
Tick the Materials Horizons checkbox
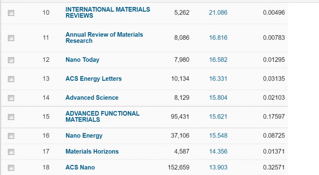point(11,152)
